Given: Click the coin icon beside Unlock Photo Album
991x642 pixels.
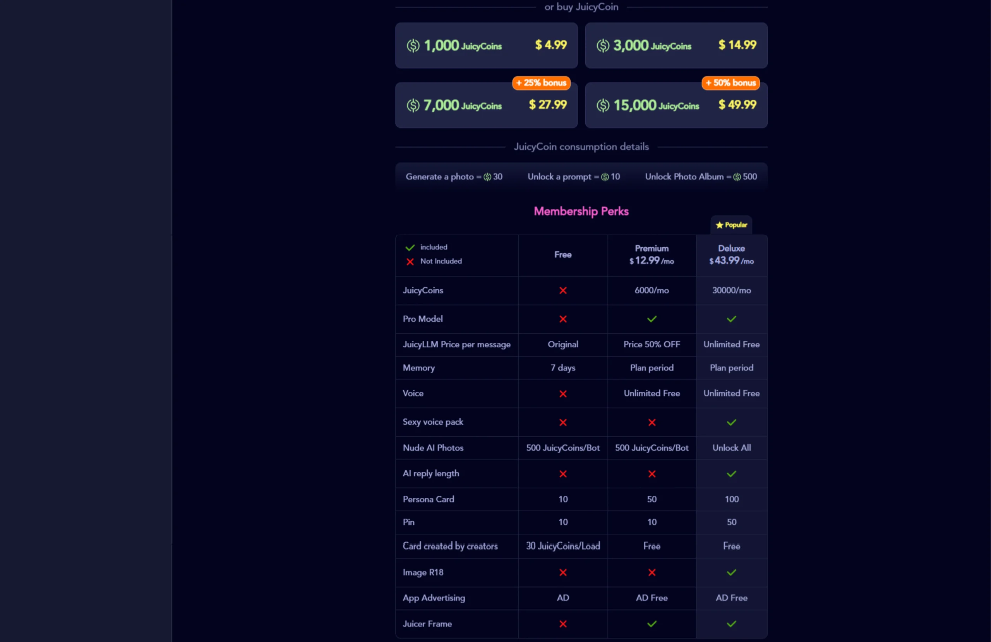Looking at the screenshot, I should (x=737, y=177).
